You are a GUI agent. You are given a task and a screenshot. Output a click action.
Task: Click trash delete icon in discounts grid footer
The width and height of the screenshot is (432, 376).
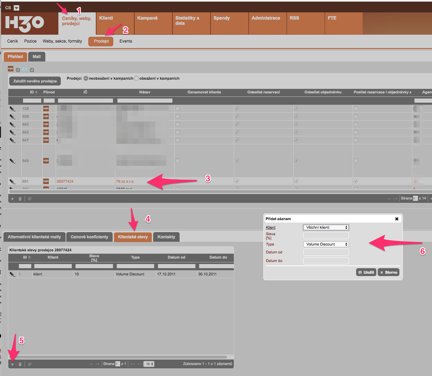(x=20, y=364)
